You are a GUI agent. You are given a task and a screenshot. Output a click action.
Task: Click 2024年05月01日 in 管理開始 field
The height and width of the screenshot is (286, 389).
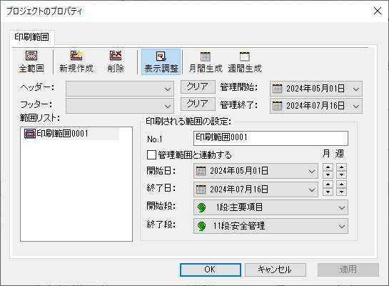click(x=315, y=89)
